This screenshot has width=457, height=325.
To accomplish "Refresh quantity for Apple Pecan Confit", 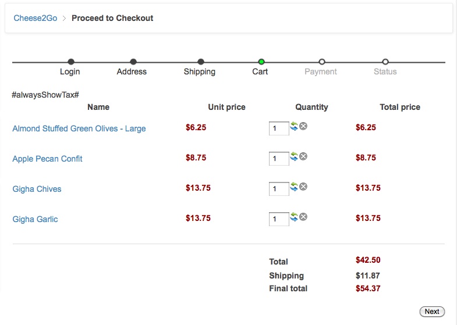I will pyautogui.click(x=294, y=156).
